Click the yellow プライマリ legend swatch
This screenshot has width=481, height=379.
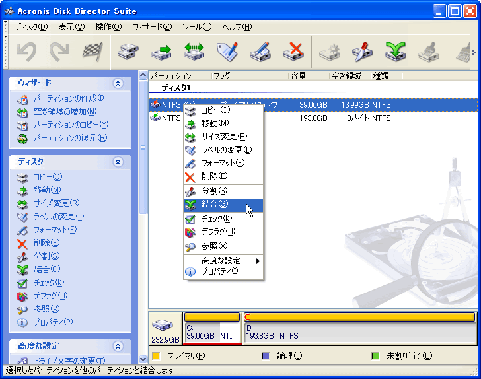pos(156,356)
